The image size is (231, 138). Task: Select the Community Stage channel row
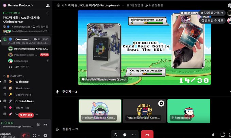pyautogui.click(x=26, y=41)
